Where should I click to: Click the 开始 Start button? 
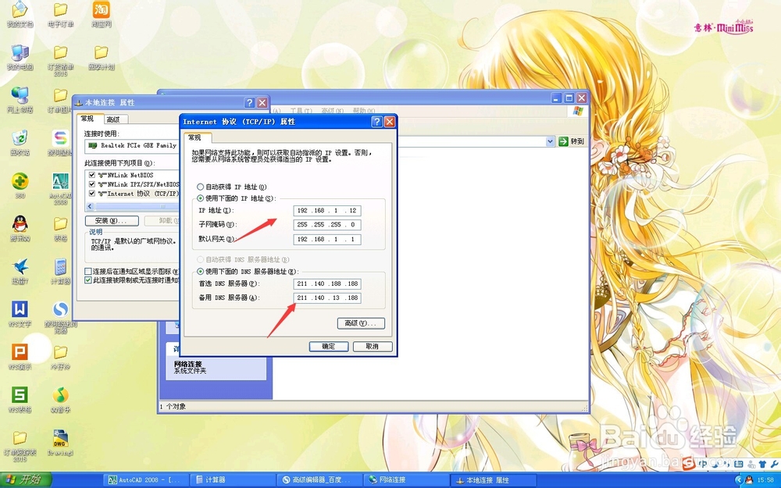click(x=26, y=479)
